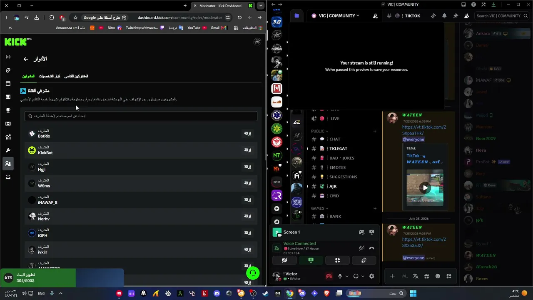Collapse the PUBLIC channel category
This screenshot has width=533, height=300.
coord(319,131)
